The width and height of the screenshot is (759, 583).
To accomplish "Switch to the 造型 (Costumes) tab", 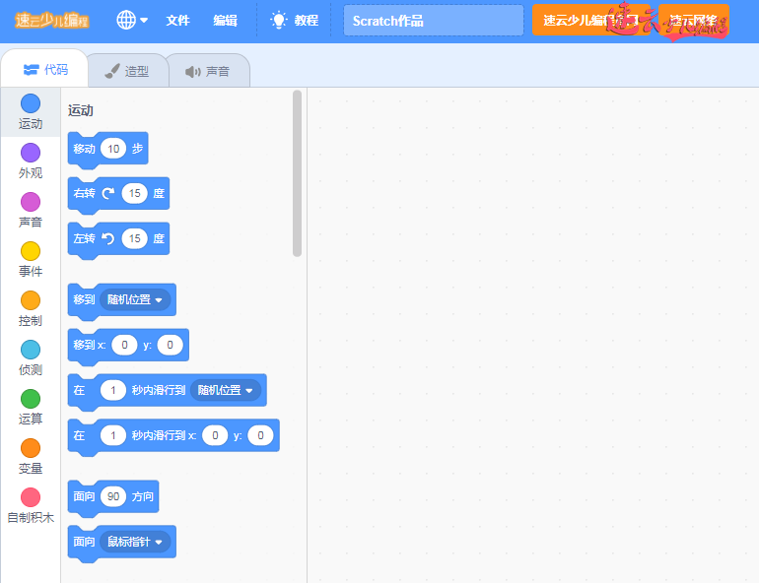I will point(127,71).
